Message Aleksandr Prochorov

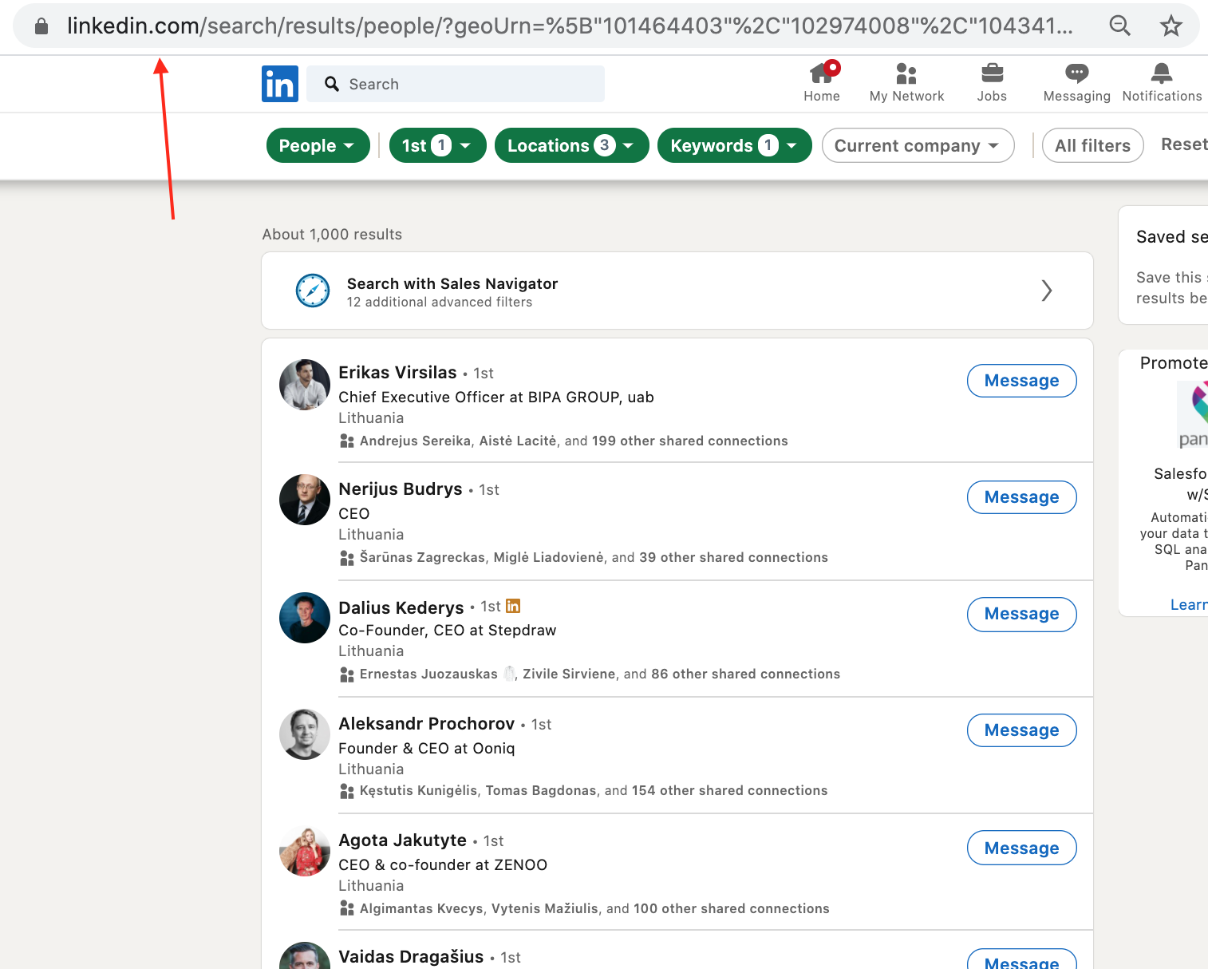[1021, 730]
